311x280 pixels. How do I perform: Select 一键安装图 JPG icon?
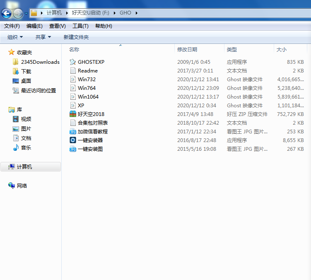73,149
